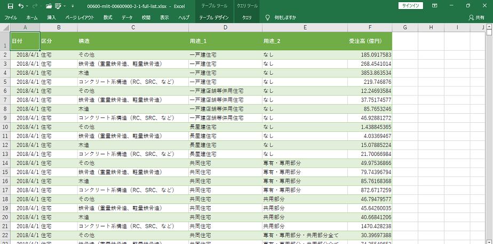Screen dimensions: 493x244
Task: Select column F header
Action: (x=370, y=27)
